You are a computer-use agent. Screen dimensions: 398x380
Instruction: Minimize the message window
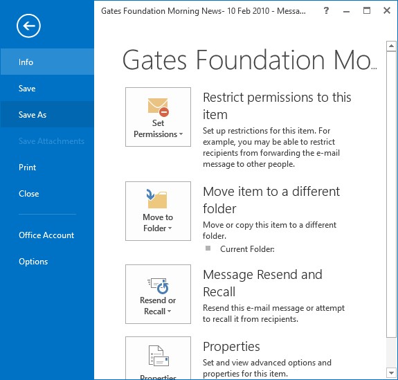(x=346, y=11)
